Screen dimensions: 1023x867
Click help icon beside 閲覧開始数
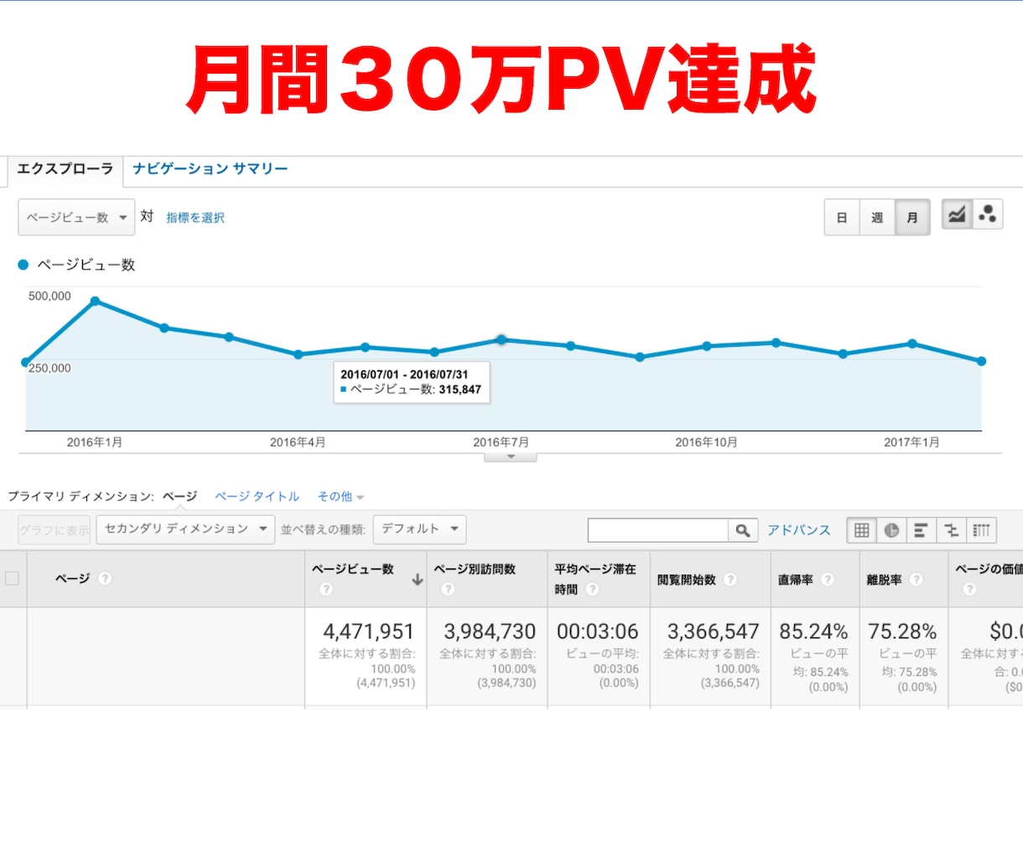pos(730,580)
